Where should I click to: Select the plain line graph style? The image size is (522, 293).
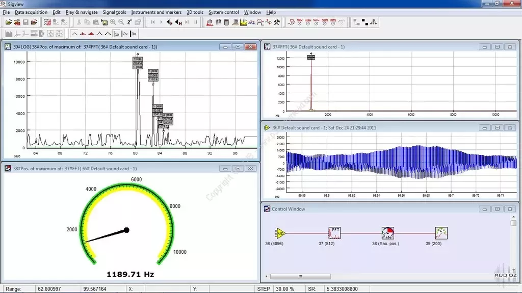(74, 34)
